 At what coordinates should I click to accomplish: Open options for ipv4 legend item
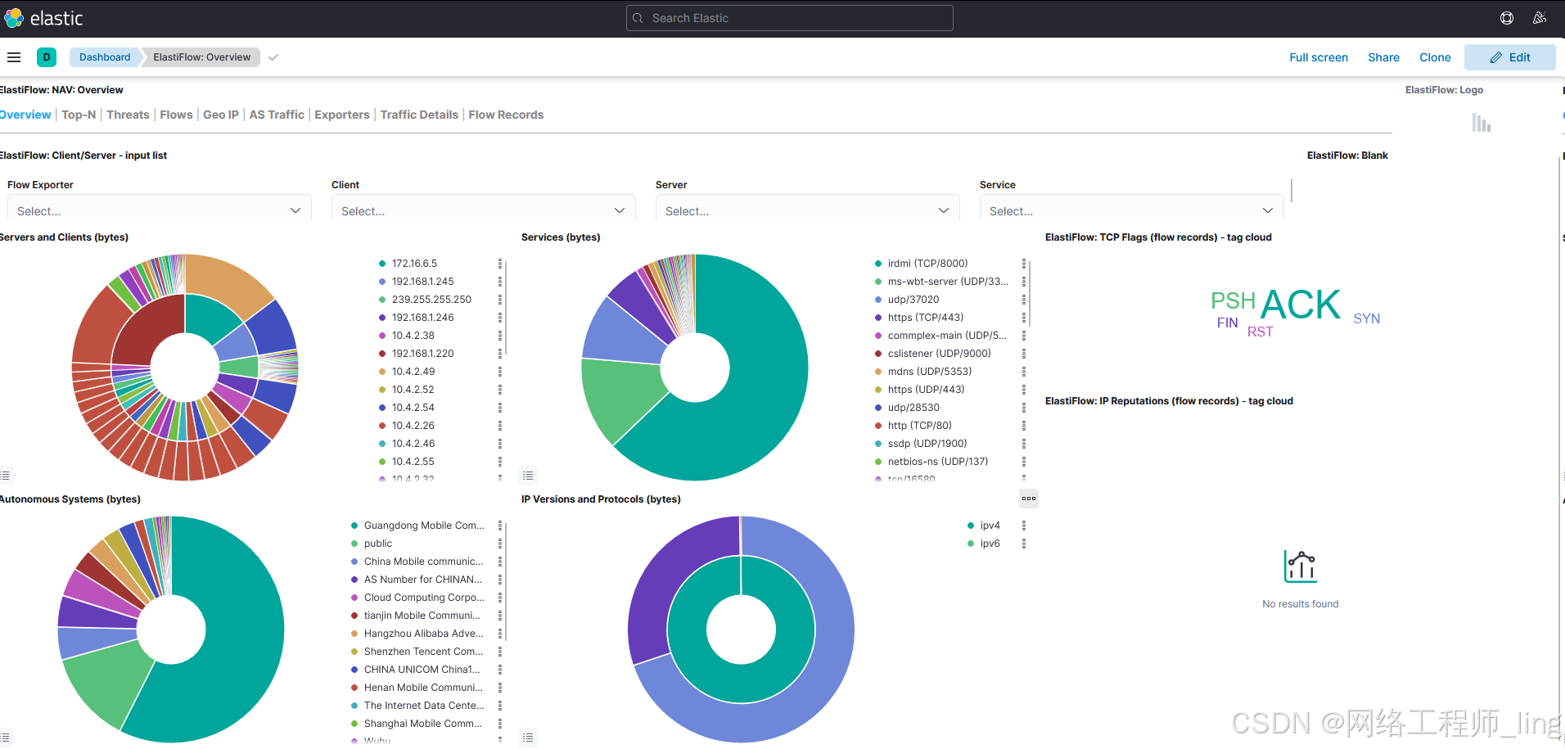[1024, 526]
